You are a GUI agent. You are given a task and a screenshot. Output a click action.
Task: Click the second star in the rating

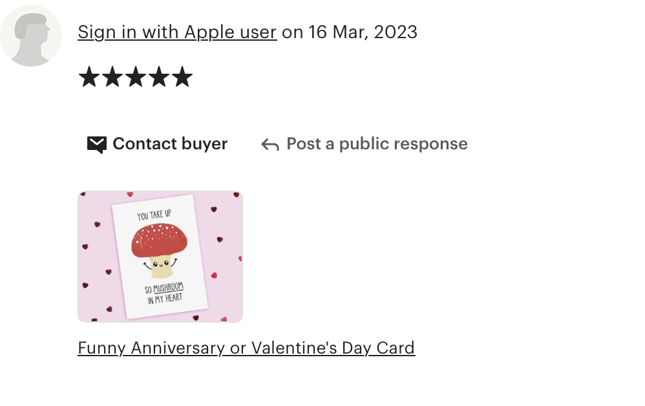[112, 77]
